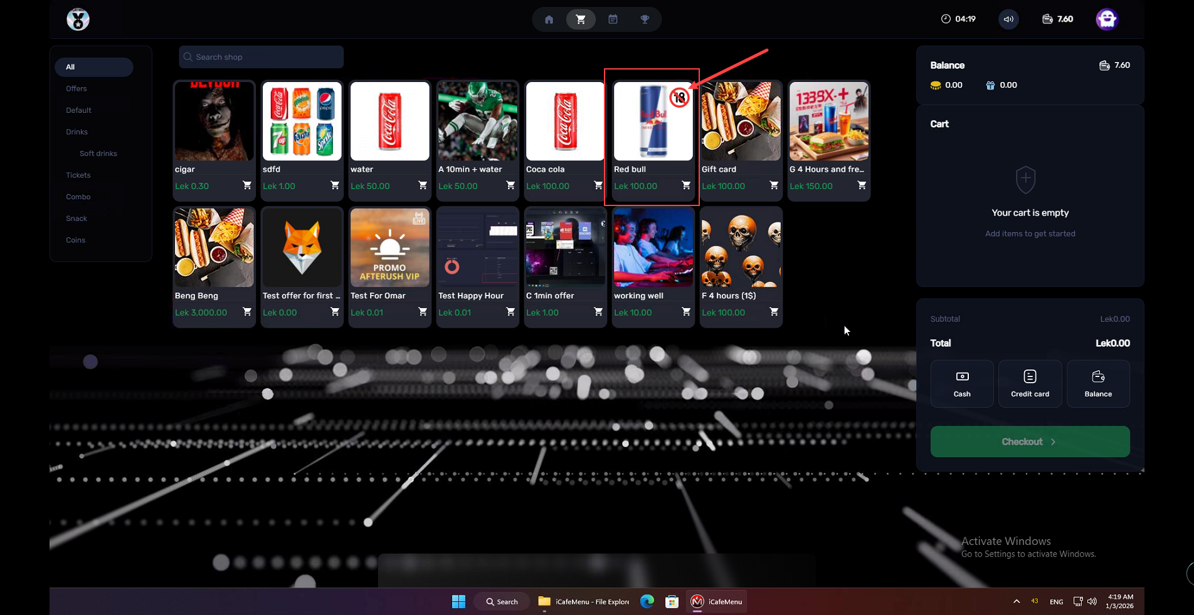Select Cash payment method
Image resolution: width=1194 pixels, height=615 pixels.
click(x=962, y=384)
